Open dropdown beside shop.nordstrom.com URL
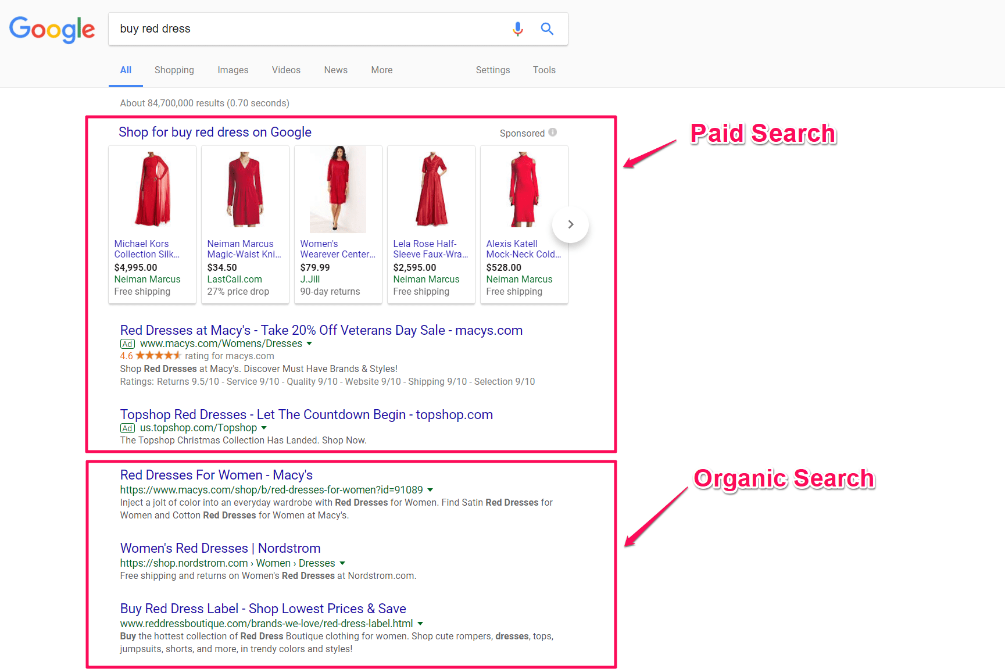1005x669 pixels. point(342,563)
